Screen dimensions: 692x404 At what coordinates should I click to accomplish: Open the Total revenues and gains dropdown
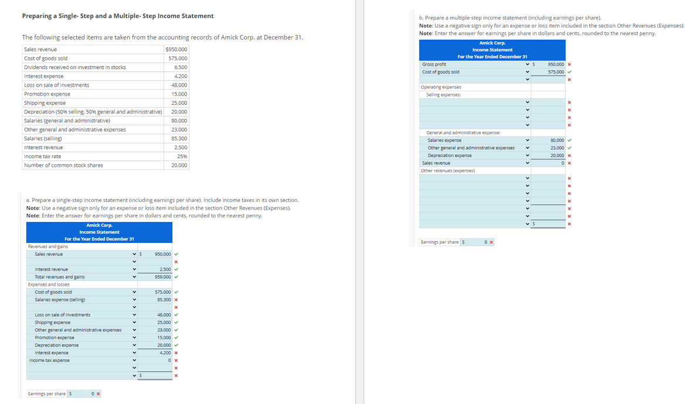tap(134, 276)
